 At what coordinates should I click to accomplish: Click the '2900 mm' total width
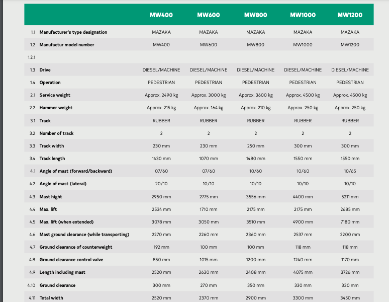(255, 298)
